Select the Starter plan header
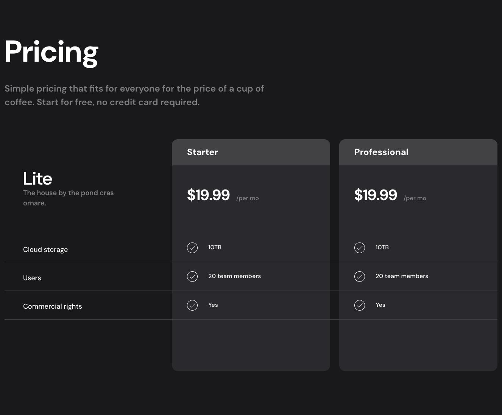 (x=203, y=152)
